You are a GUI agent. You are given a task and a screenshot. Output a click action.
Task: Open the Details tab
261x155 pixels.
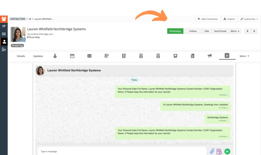[x=21, y=56]
